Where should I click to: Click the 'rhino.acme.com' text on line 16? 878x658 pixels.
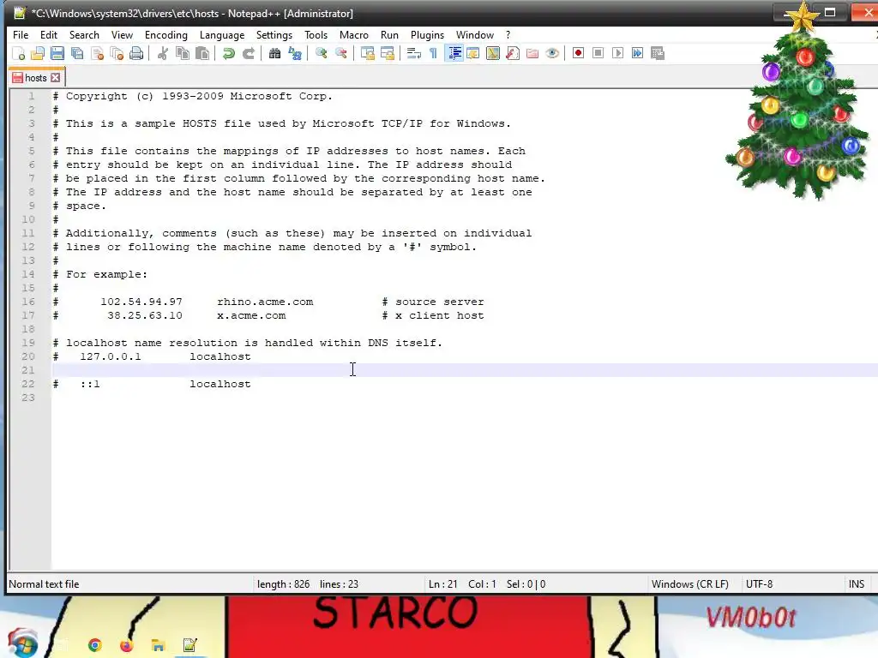tap(265, 302)
